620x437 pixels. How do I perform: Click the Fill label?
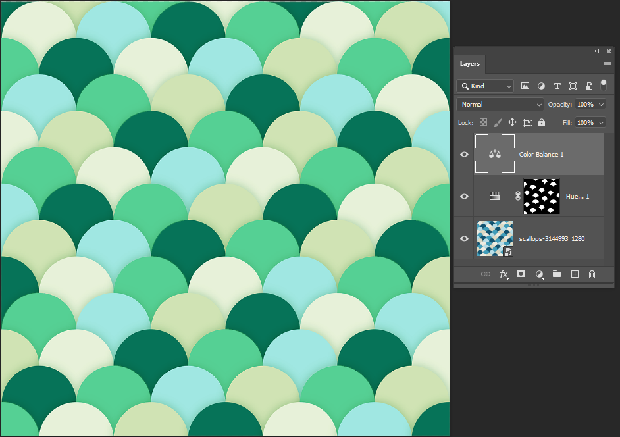pyautogui.click(x=567, y=122)
